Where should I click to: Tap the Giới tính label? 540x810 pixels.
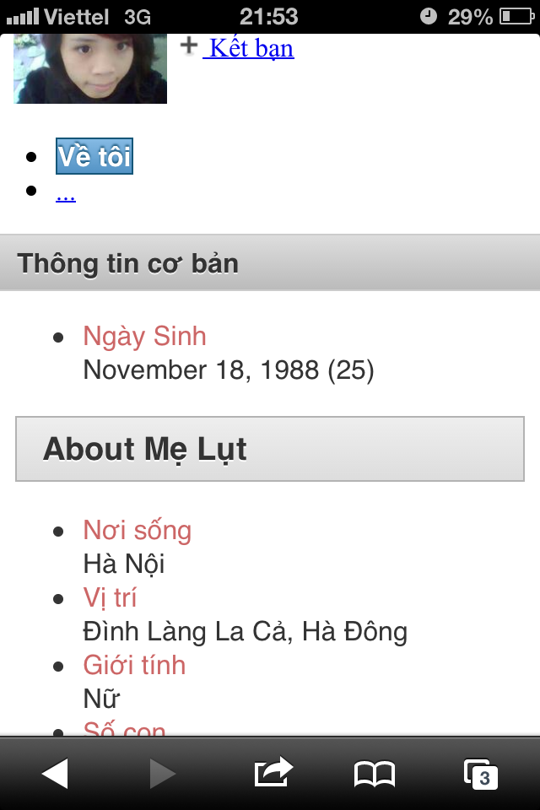134,665
